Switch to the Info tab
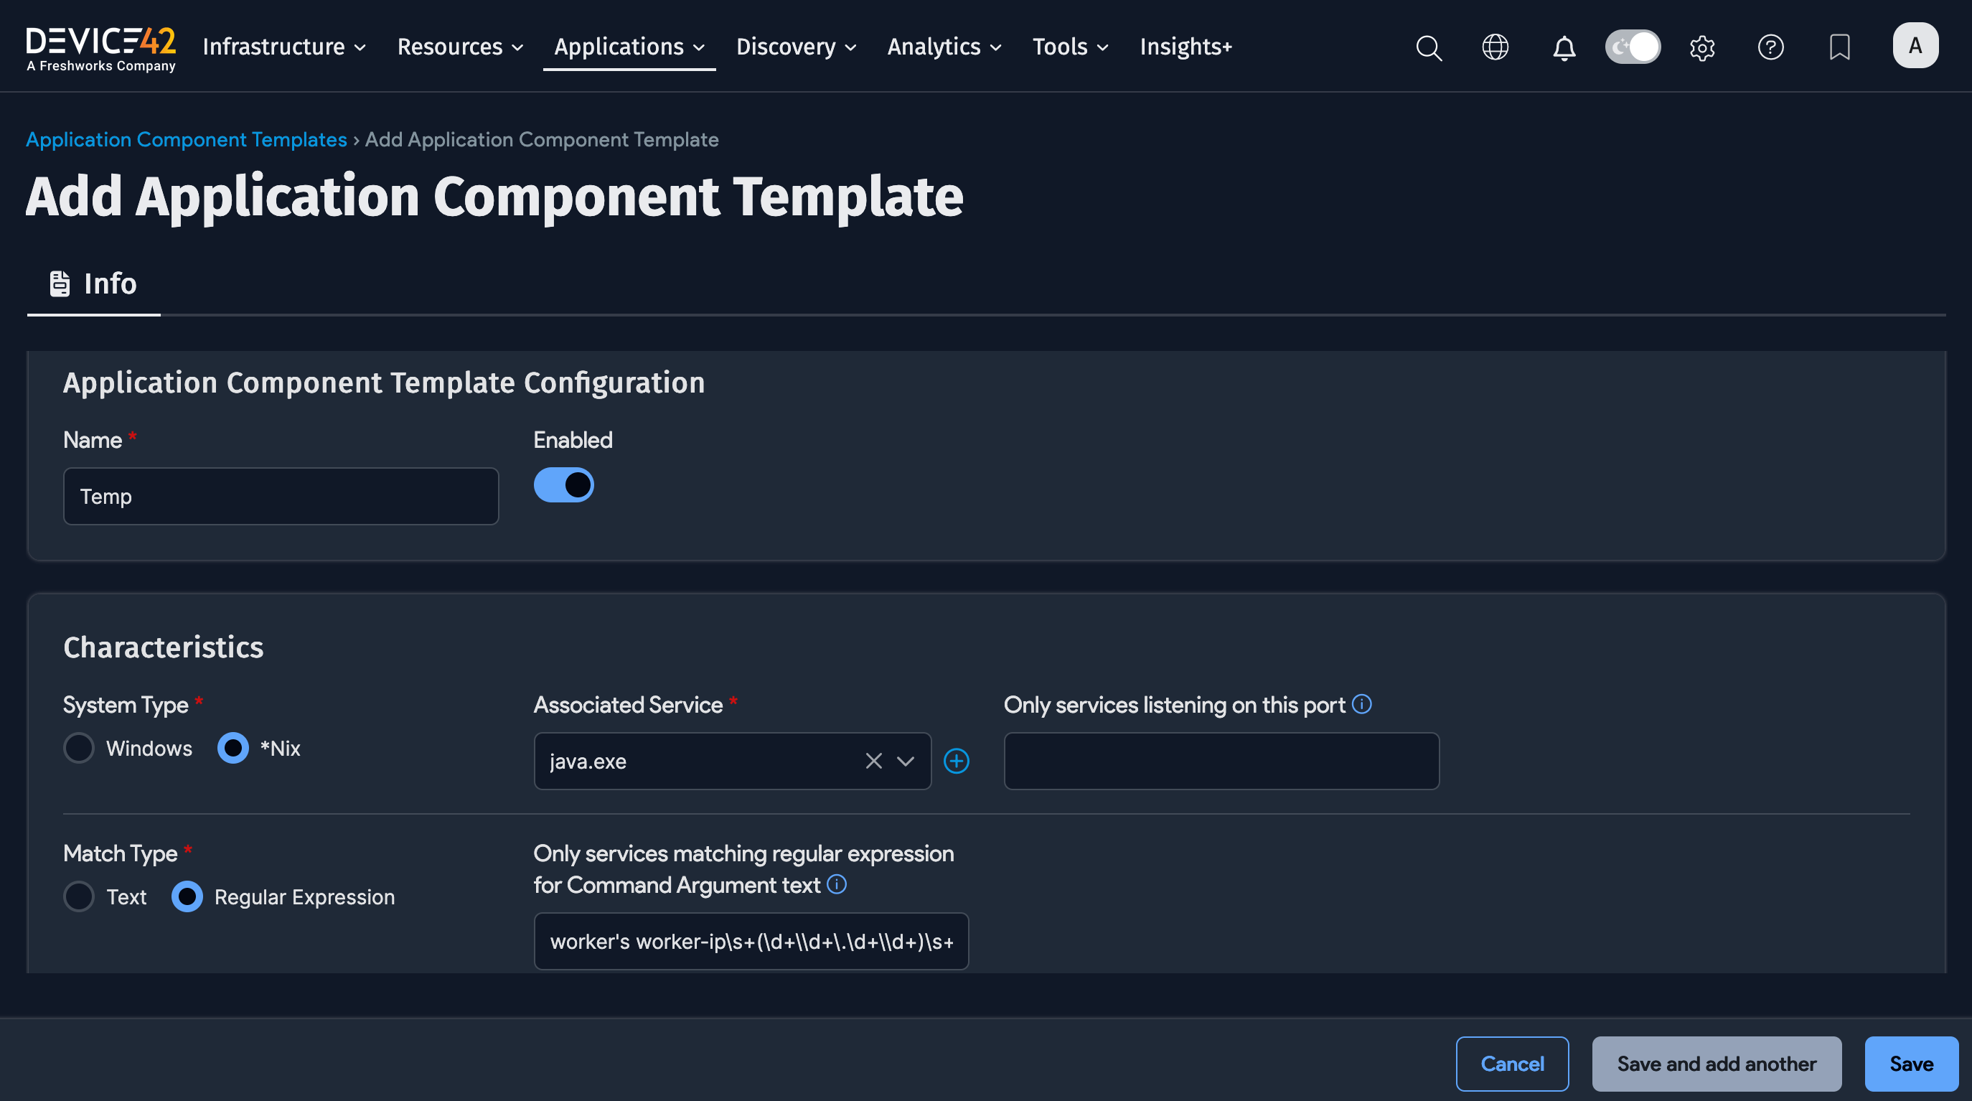This screenshot has width=1972, height=1101. [x=94, y=284]
